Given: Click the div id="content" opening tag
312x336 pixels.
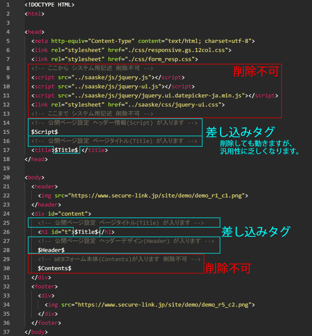Looking at the screenshot, I should click(x=61, y=213).
